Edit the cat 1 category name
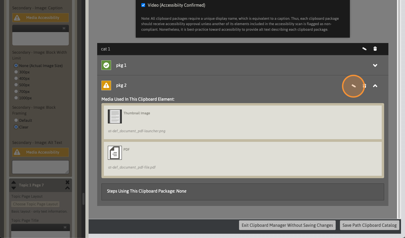Screen dimensions: 405x238 click(x=364, y=49)
